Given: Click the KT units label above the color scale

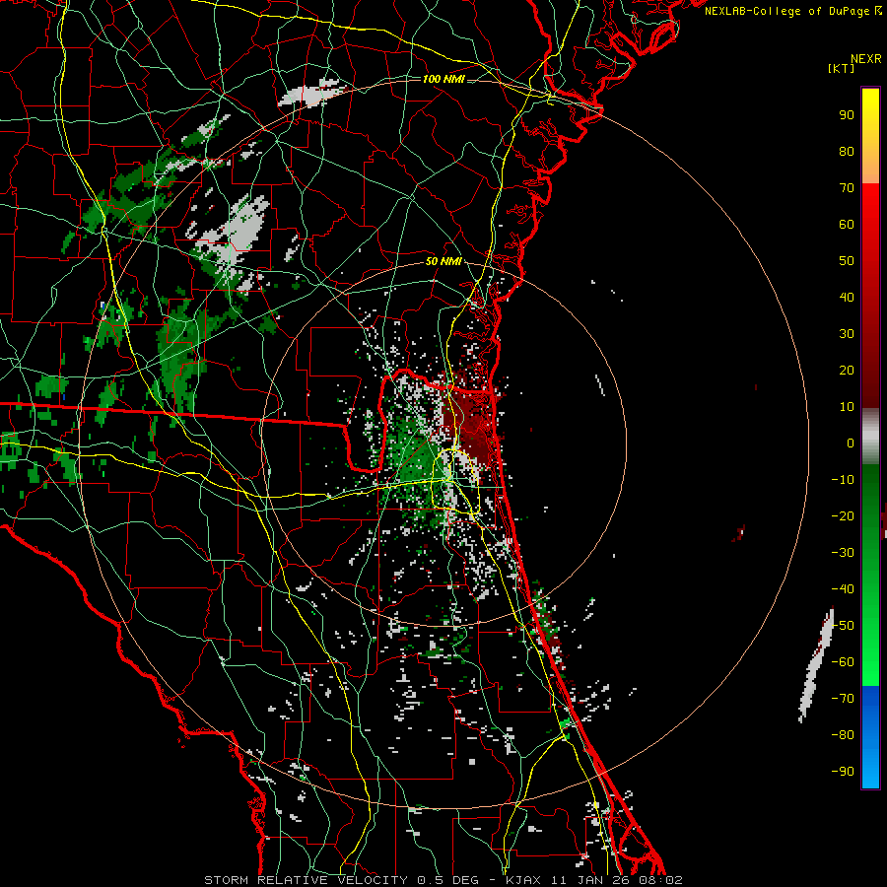Looking at the screenshot, I should [842, 68].
